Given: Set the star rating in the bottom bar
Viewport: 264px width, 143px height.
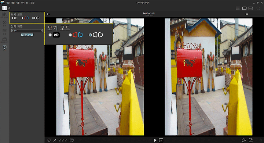Looking at the screenshot, I should [x=63, y=140].
